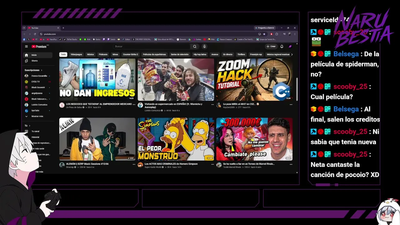Open the Chrome three-dot menu
This screenshot has height=225, width=400.
295,34
